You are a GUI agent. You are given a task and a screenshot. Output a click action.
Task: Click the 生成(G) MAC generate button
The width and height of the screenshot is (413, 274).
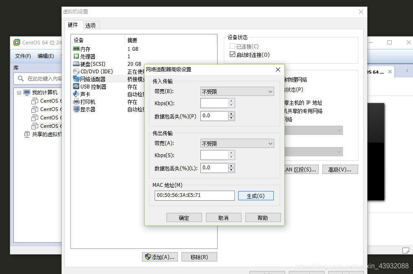coord(256,196)
